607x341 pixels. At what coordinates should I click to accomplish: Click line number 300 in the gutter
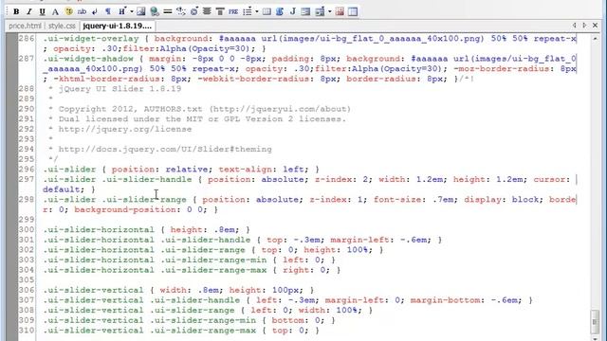(x=27, y=229)
